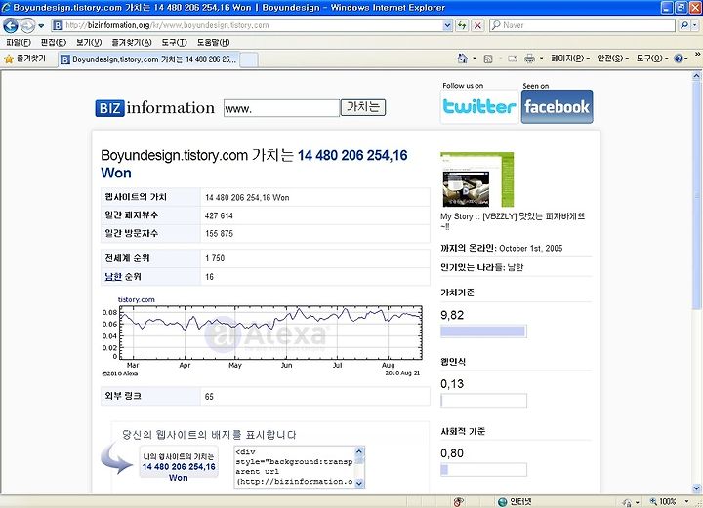Select the Boyundesign.tistory.com tab

coord(148,59)
